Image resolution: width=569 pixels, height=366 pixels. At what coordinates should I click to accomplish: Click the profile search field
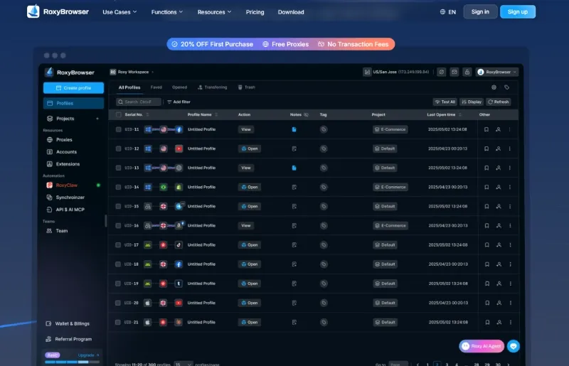[138, 102]
